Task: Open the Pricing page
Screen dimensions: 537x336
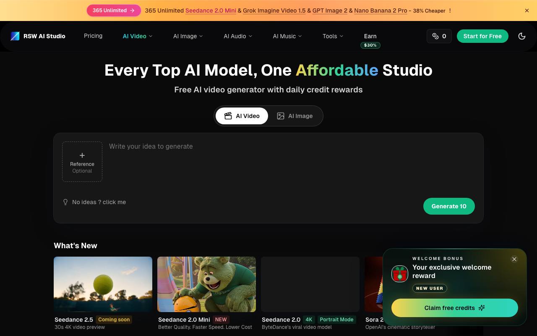Action: (93, 36)
